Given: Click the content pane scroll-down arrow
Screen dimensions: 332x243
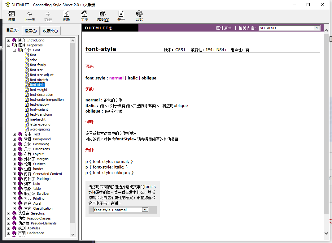Looking at the screenshot, I should [x=326, y=233].
